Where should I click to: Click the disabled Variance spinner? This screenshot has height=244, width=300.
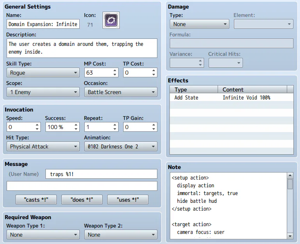coord(187,63)
